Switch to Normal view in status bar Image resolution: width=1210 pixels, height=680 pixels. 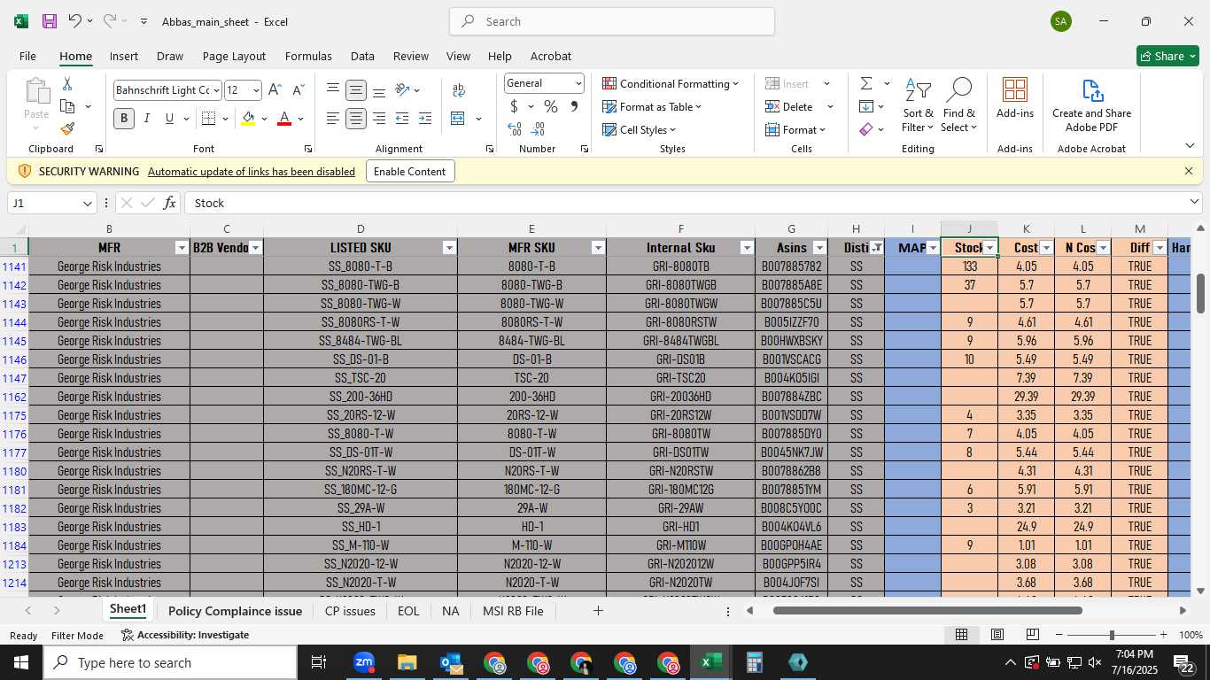(961, 635)
